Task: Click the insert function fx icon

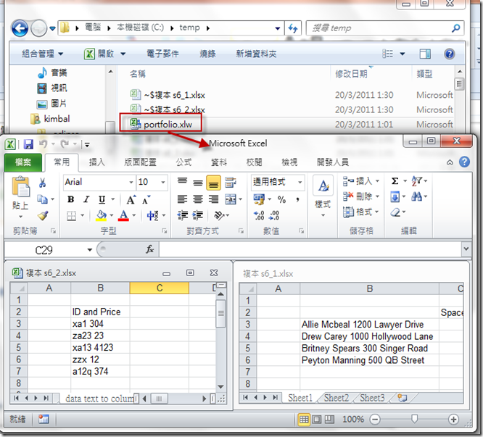Action: point(149,249)
